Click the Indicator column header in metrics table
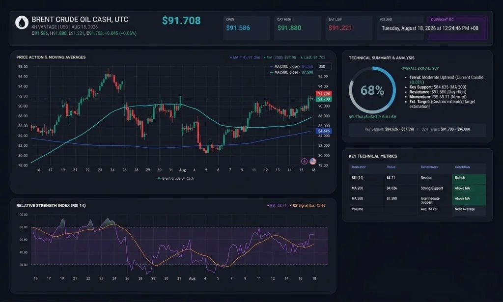503x302 pixels. [359, 167]
